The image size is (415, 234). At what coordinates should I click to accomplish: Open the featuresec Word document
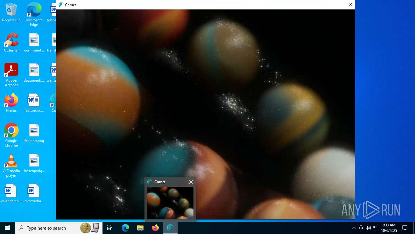(x=34, y=103)
